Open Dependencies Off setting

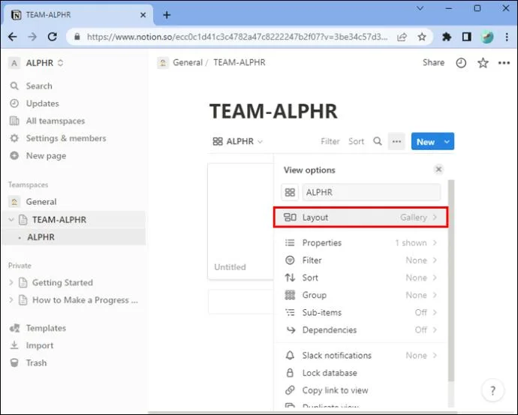click(360, 329)
